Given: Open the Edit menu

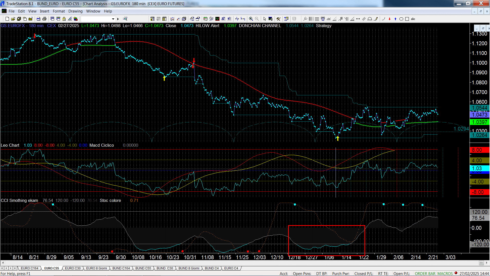Looking at the screenshot, I should [21, 11].
